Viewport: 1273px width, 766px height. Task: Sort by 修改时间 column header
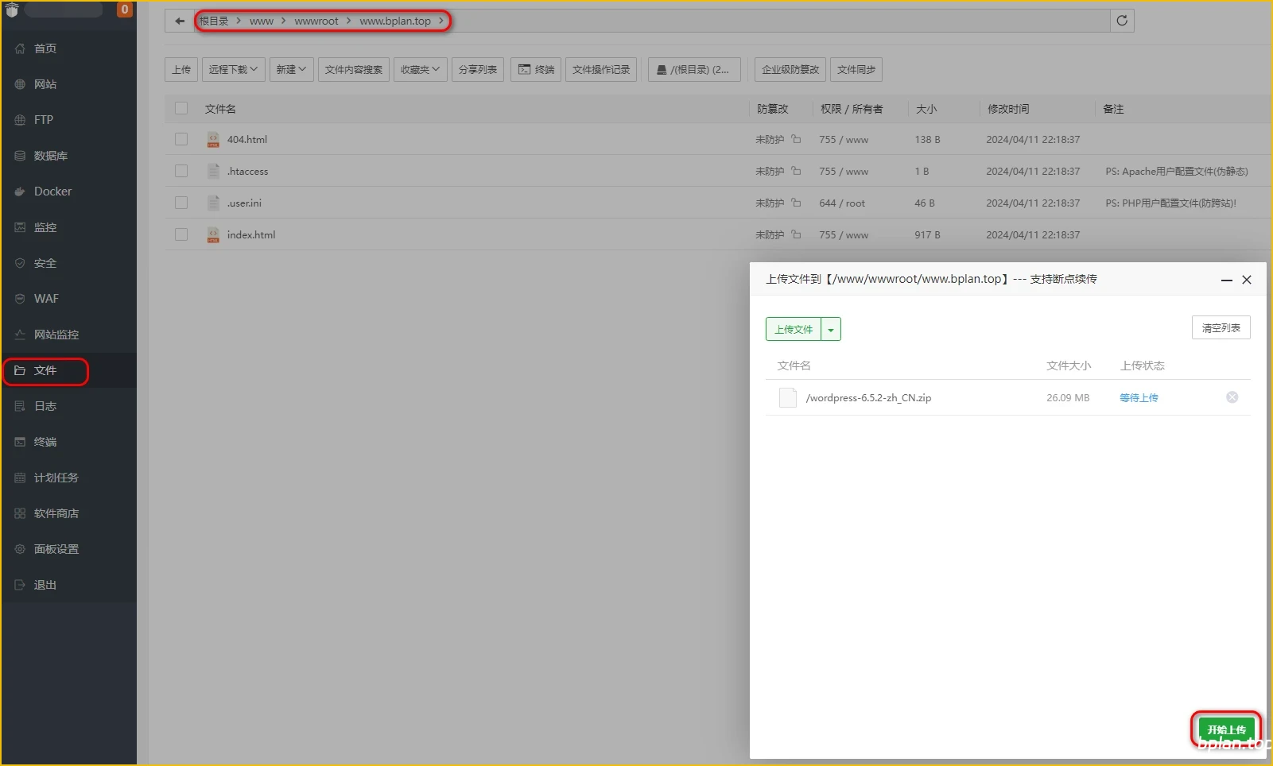(x=1008, y=109)
